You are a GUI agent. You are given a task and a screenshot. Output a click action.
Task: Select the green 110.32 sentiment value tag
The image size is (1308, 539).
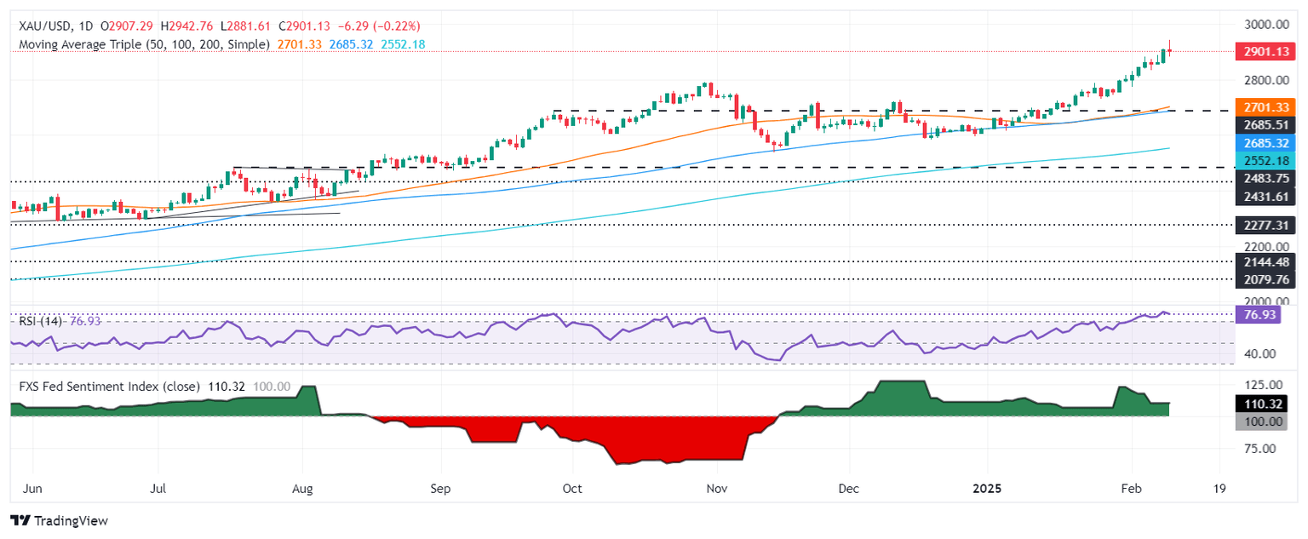click(1266, 405)
